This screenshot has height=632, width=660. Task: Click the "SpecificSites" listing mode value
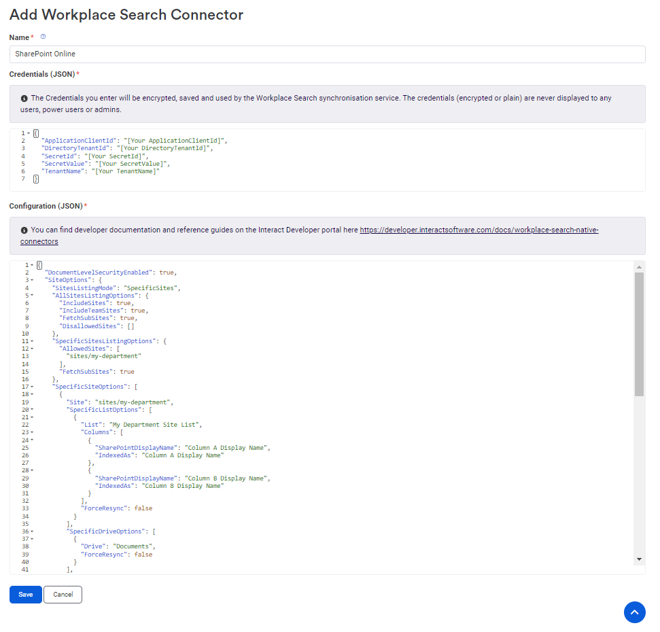[x=150, y=288]
